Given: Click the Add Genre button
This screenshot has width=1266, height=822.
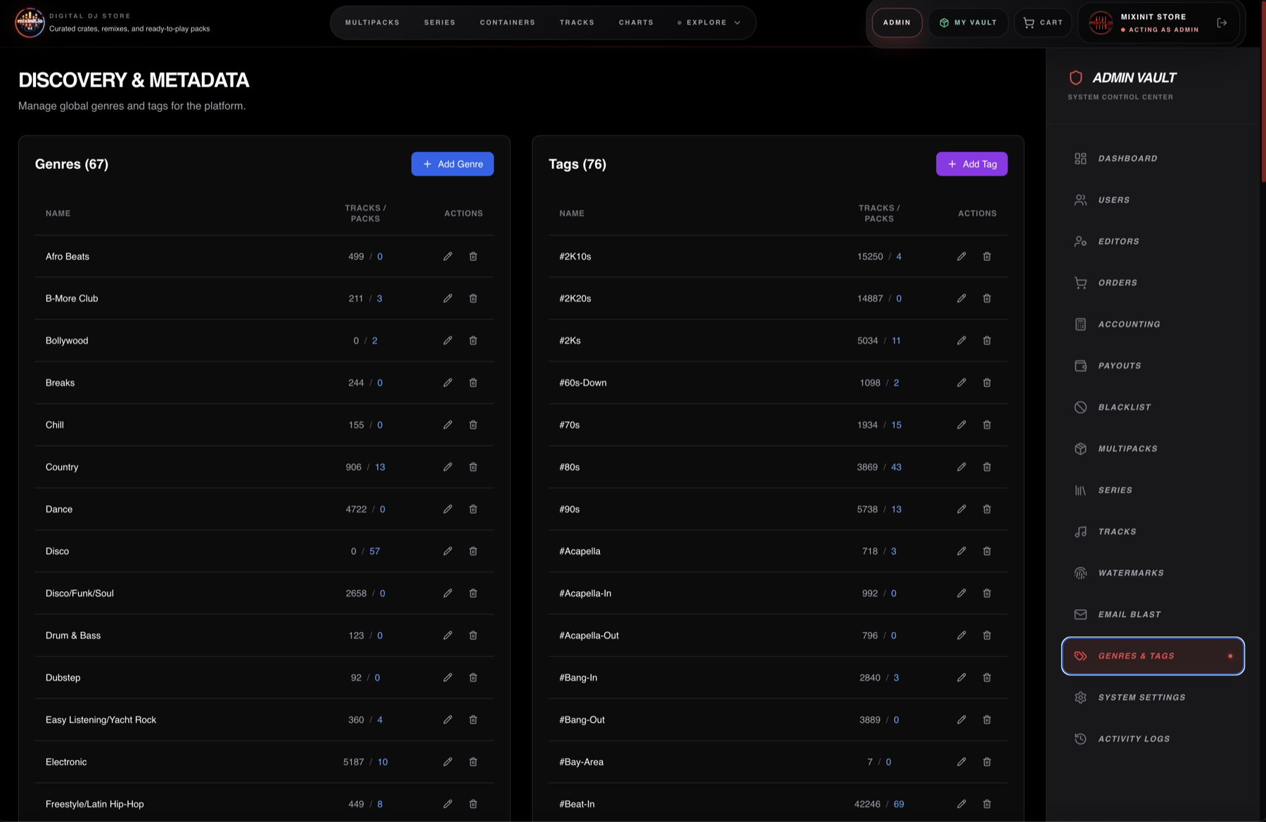Looking at the screenshot, I should click(452, 164).
